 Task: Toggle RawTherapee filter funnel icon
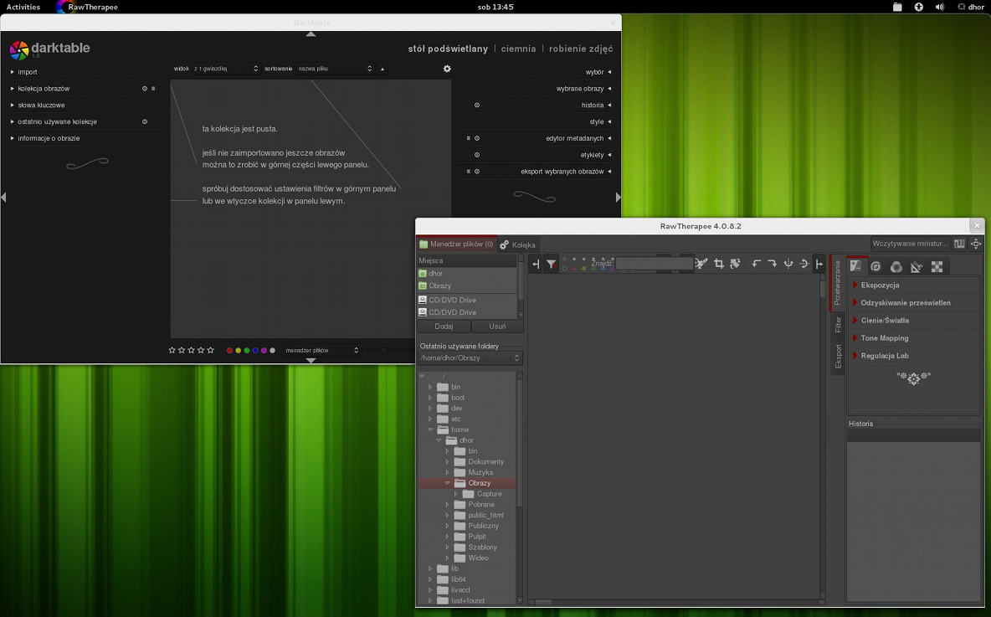pos(551,264)
